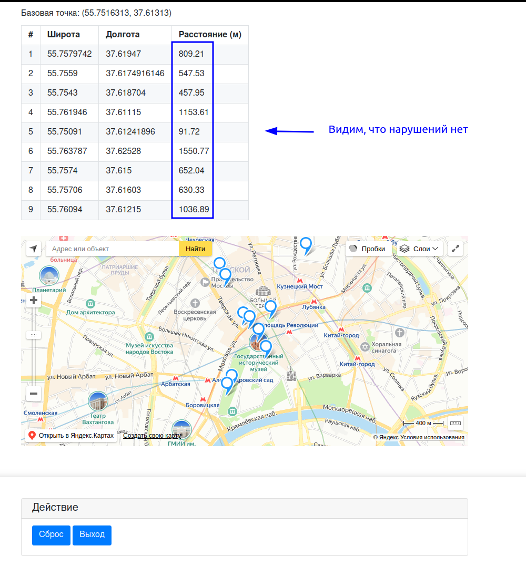Click the Театр Вахтангова landmark icon

coord(98,402)
